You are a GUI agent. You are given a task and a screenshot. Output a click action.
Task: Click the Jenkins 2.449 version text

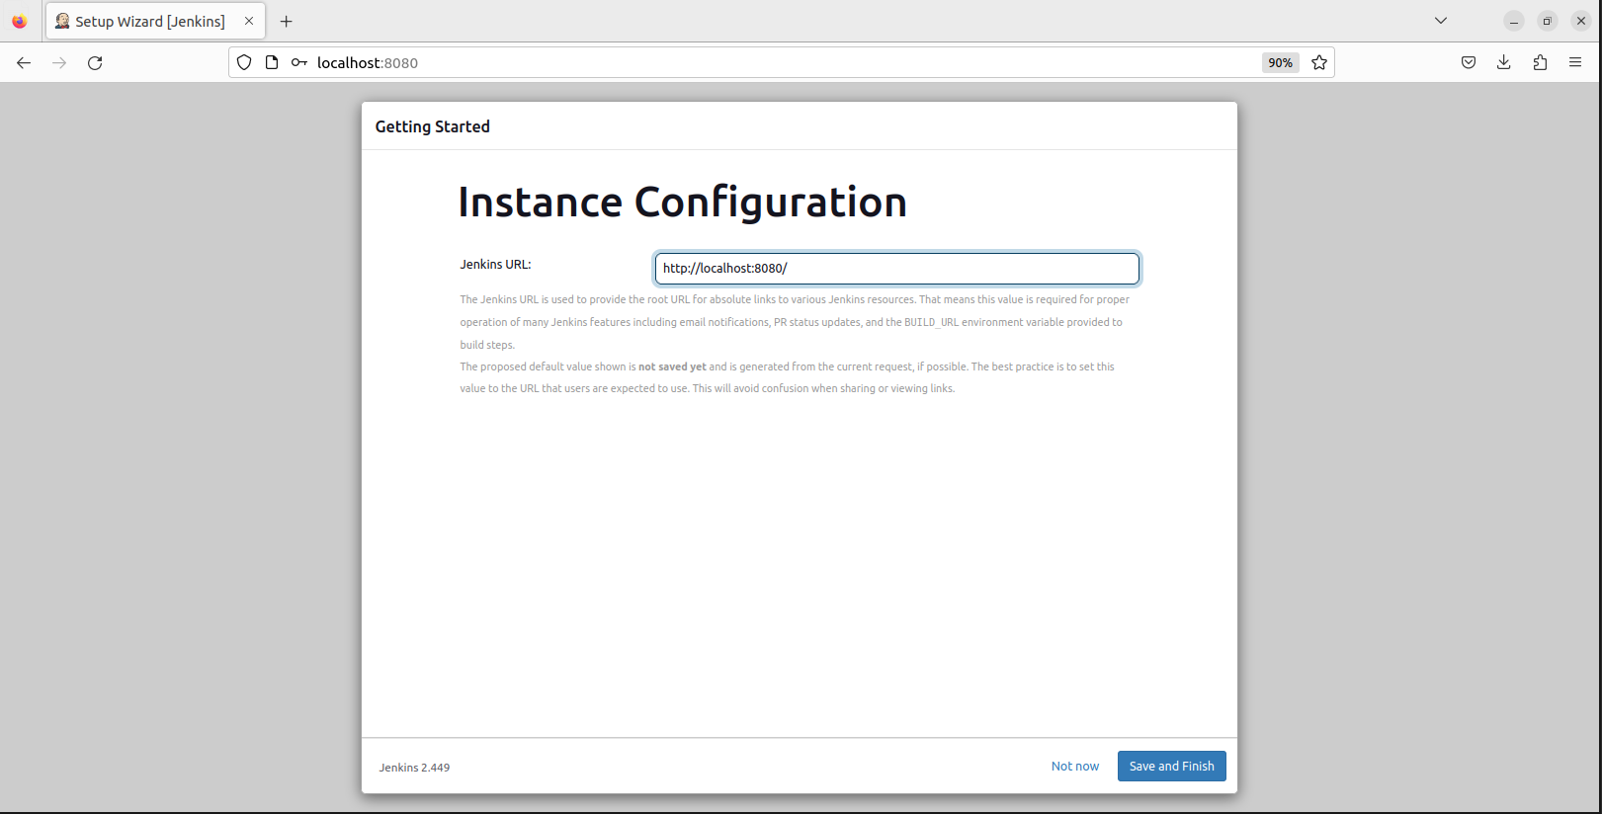point(414,768)
